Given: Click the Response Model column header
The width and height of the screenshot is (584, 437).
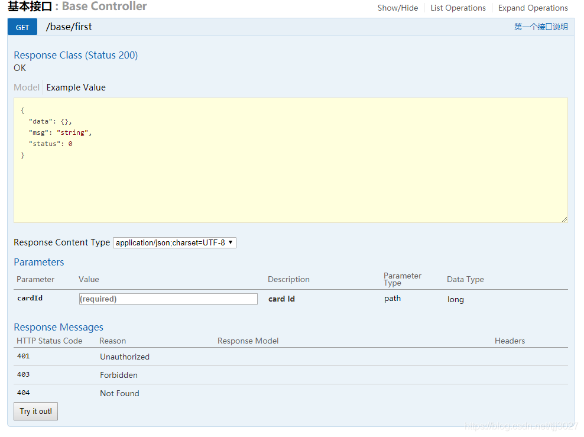Looking at the screenshot, I should 248,341.
